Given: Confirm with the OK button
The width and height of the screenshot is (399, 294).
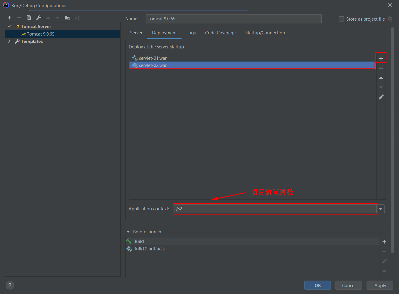Looking at the screenshot, I should pyautogui.click(x=318, y=285).
